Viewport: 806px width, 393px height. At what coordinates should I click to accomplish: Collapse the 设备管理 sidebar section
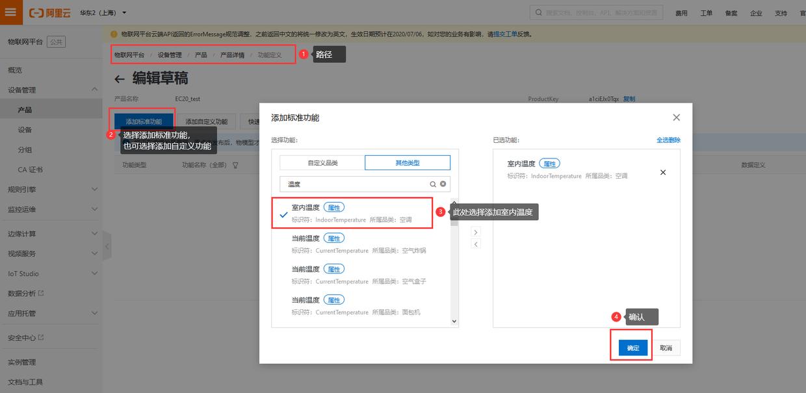click(95, 90)
